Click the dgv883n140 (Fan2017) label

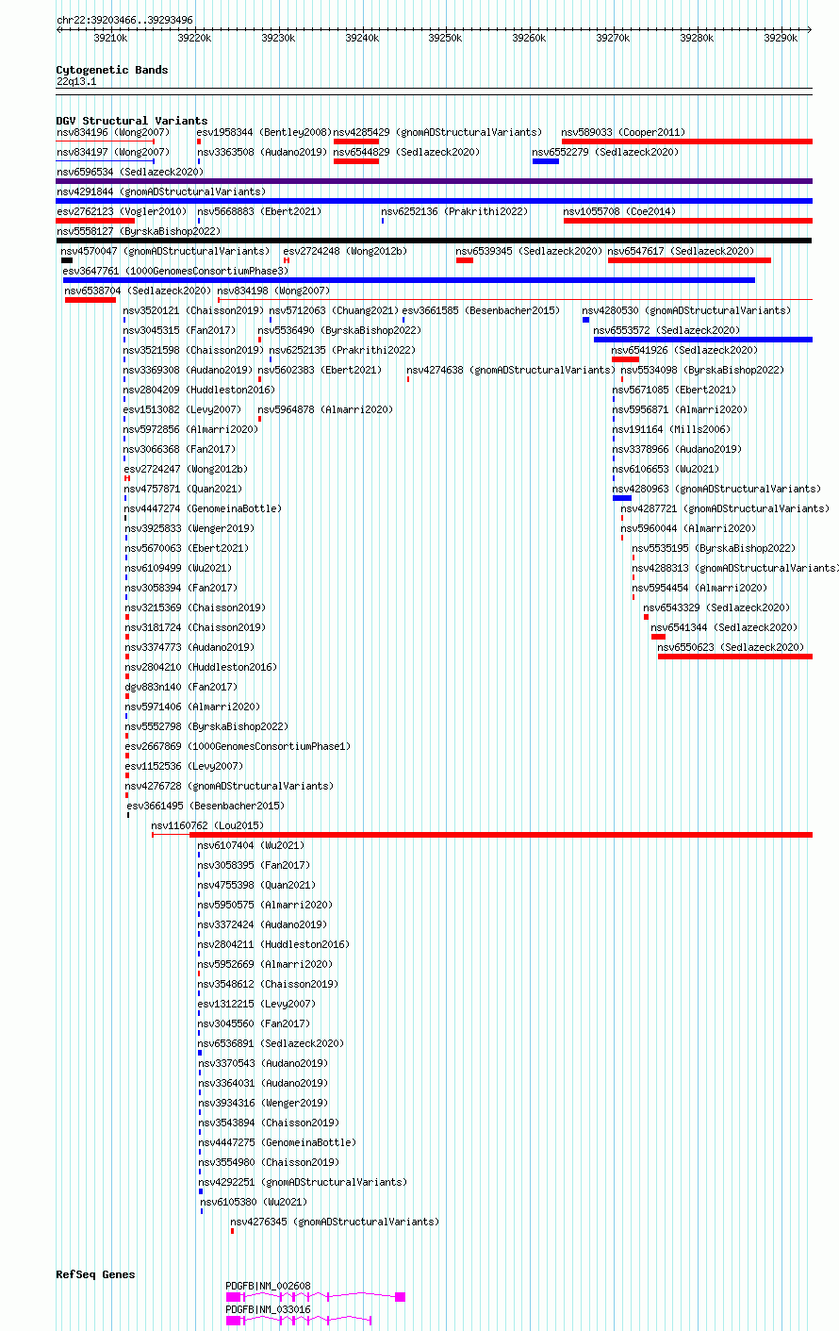pyautogui.click(x=182, y=687)
